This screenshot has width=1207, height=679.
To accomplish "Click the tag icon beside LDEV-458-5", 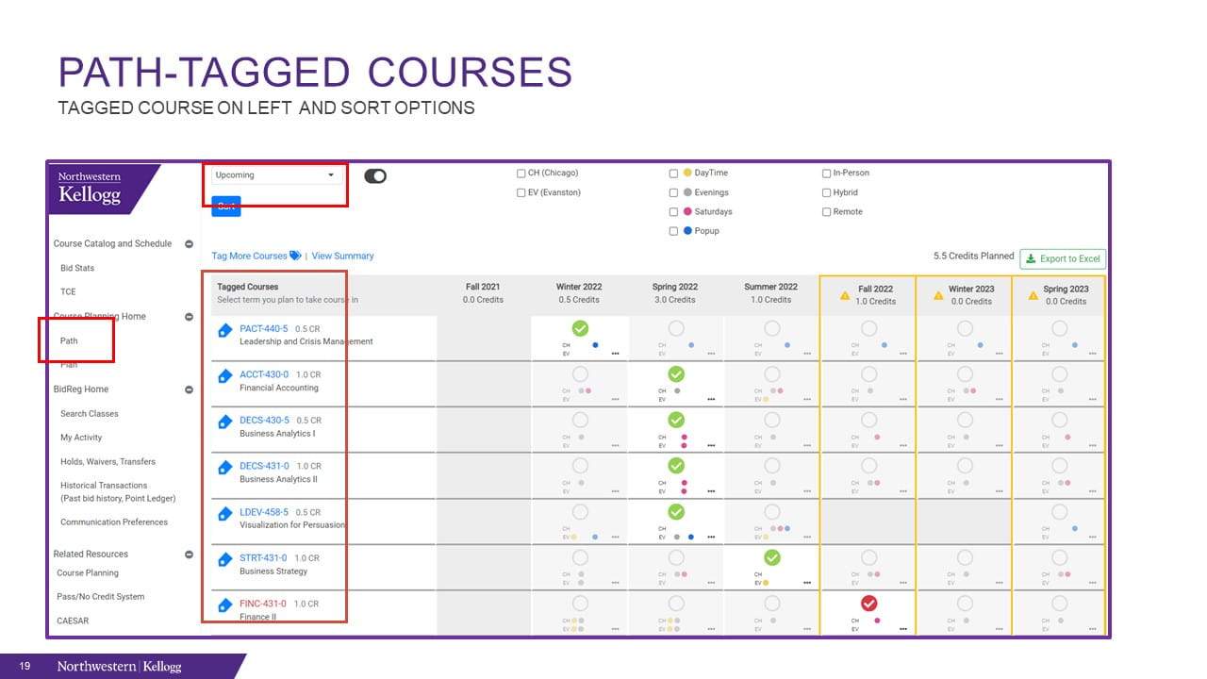I will 224,514.
